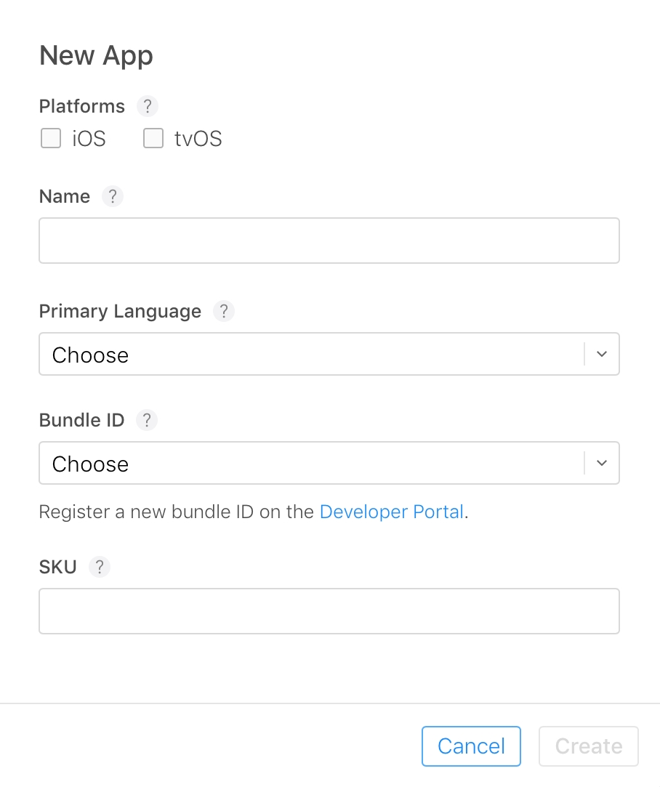
Task: Click the Create button
Action: [589, 746]
